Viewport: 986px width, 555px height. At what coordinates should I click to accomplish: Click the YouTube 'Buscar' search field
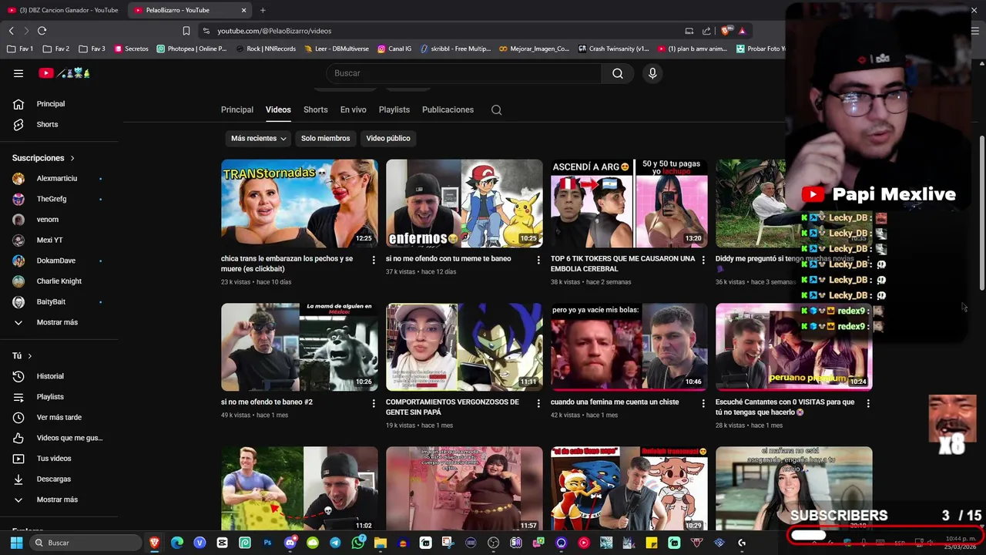[464, 73]
